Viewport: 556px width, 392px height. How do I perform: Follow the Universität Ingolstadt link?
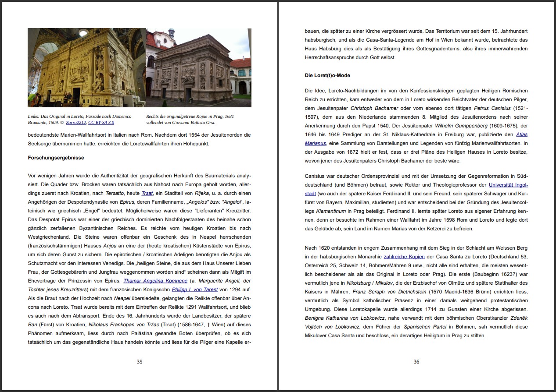[x=508, y=185]
